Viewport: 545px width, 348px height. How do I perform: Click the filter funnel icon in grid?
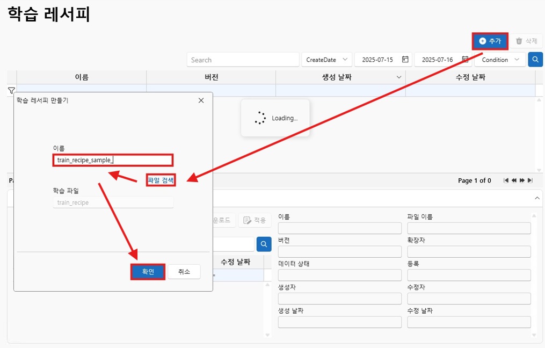click(11, 91)
